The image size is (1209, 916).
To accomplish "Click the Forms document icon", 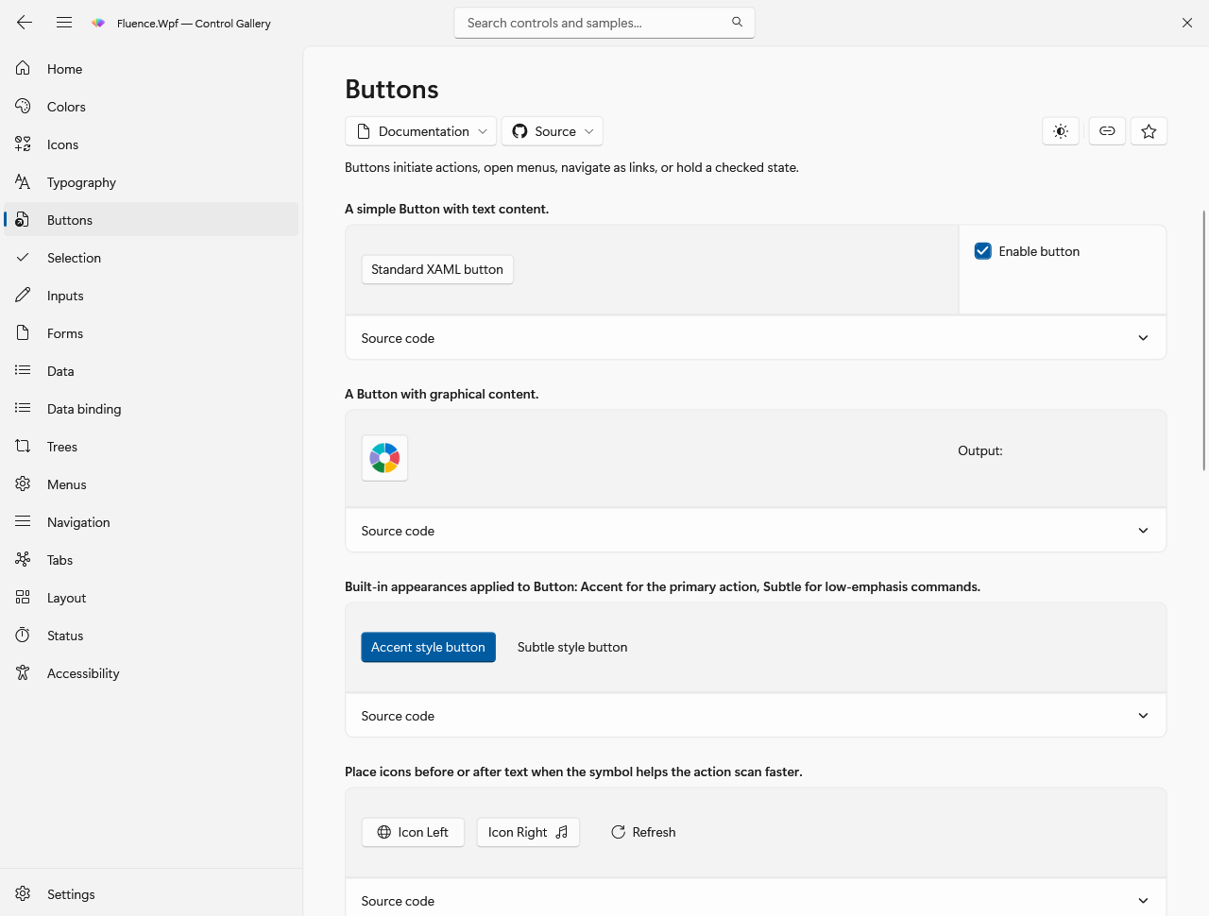I will (x=23, y=332).
